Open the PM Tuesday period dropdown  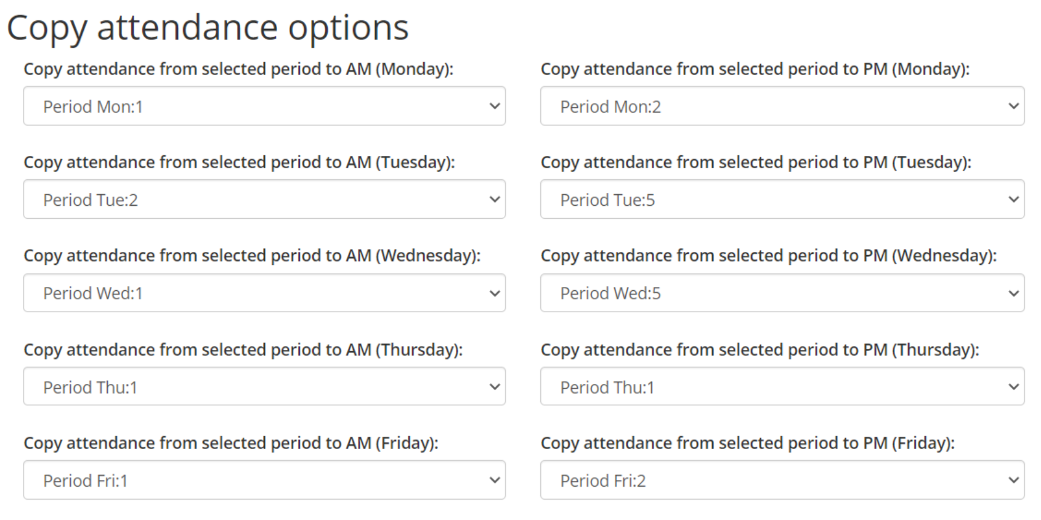point(781,200)
